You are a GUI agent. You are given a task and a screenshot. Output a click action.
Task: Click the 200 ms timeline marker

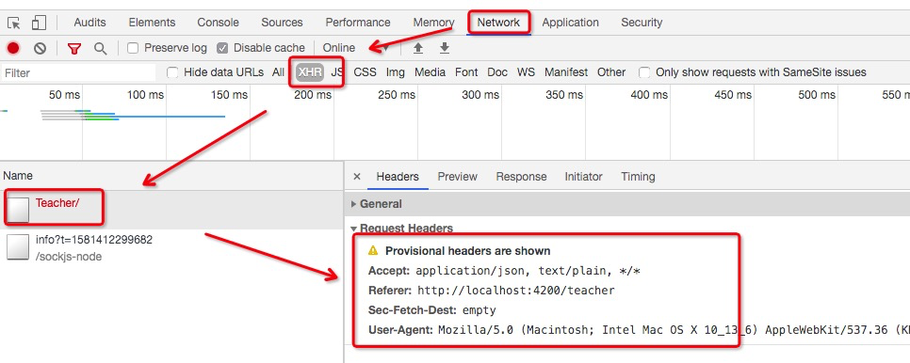coord(313,95)
